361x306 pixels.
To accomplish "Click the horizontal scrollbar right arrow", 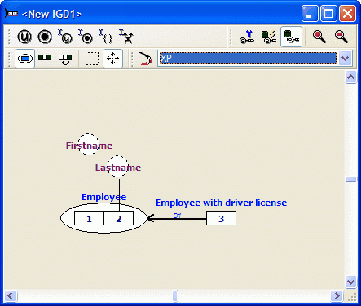I will 337,295.
